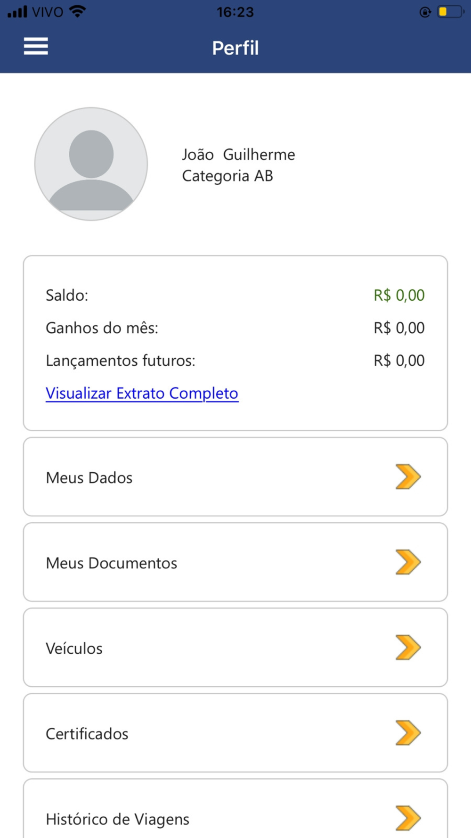The width and height of the screenshot is (471, 838).
Task: Tap the João Guilherme profile name
Action: [238, 155]
